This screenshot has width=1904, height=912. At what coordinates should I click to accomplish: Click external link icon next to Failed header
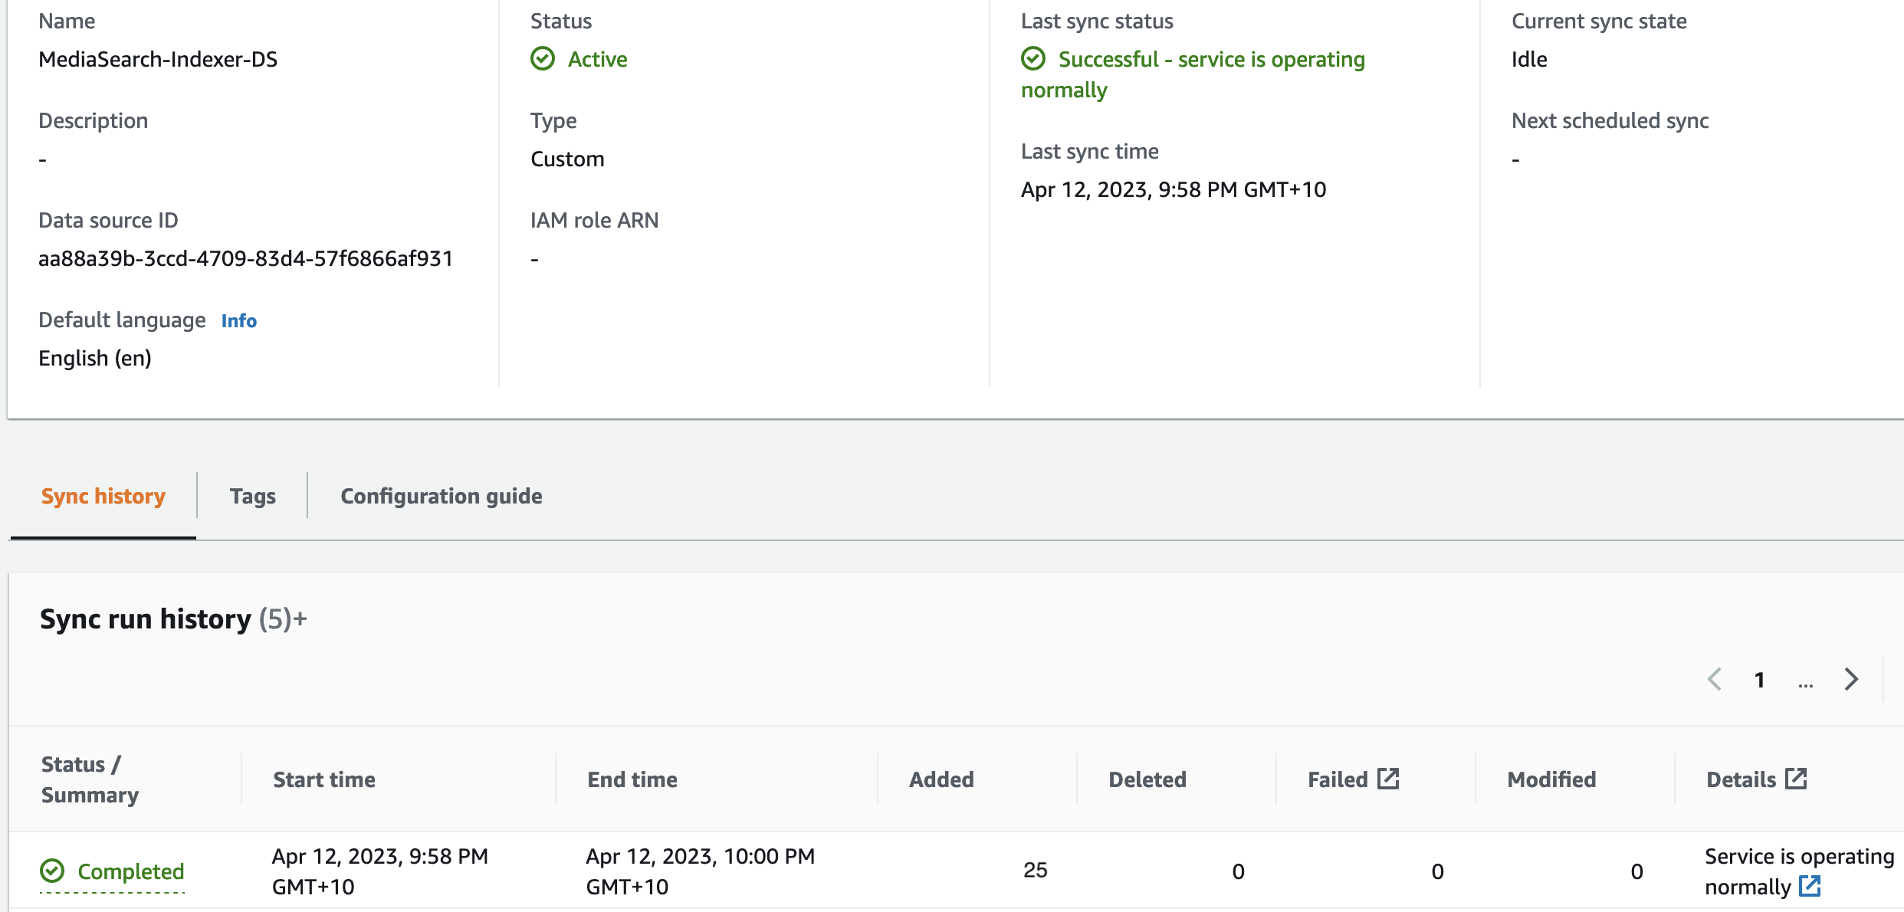click(1388, 779)
